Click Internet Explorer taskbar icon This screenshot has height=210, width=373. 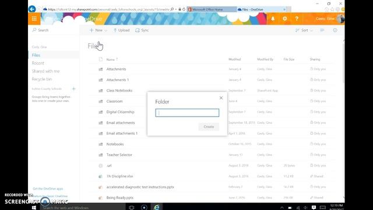point(157,208)
